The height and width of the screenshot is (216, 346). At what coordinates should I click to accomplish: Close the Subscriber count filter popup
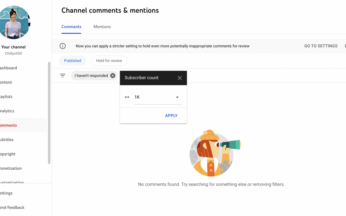[x=180, y=78]
